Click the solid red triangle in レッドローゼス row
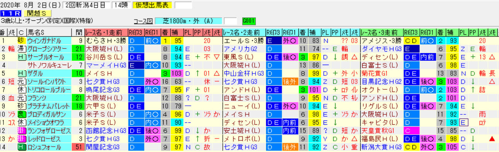499x152 pixels. pos(492,139)
